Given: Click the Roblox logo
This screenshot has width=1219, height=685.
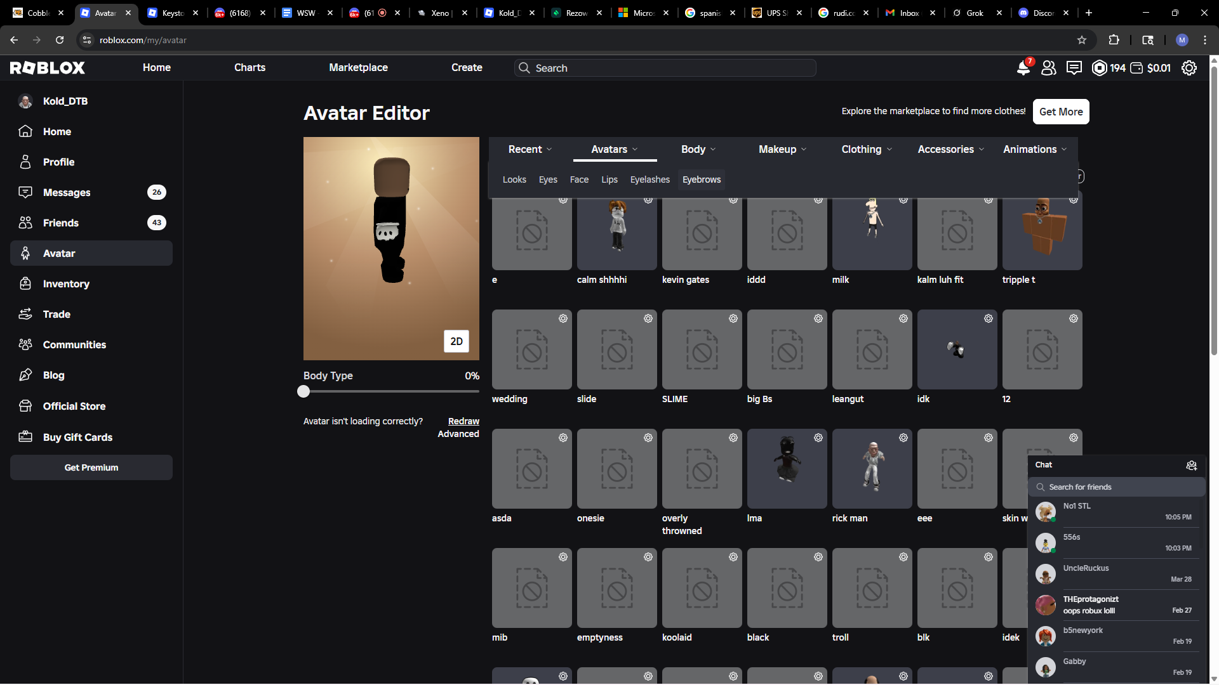Looking at the screenshot, I should click(48, 68).
